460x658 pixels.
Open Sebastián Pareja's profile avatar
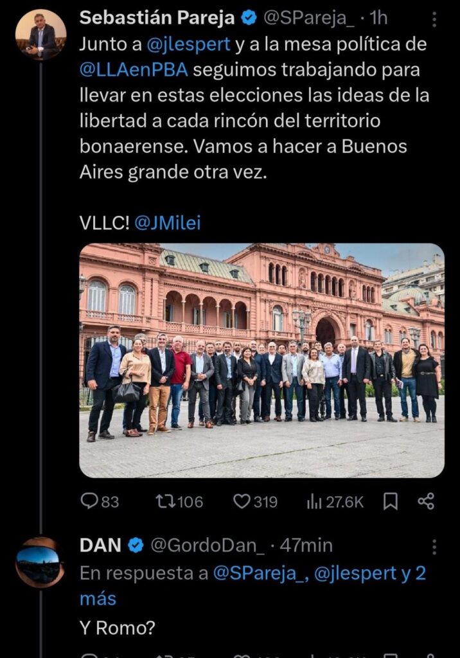point(40,35)
